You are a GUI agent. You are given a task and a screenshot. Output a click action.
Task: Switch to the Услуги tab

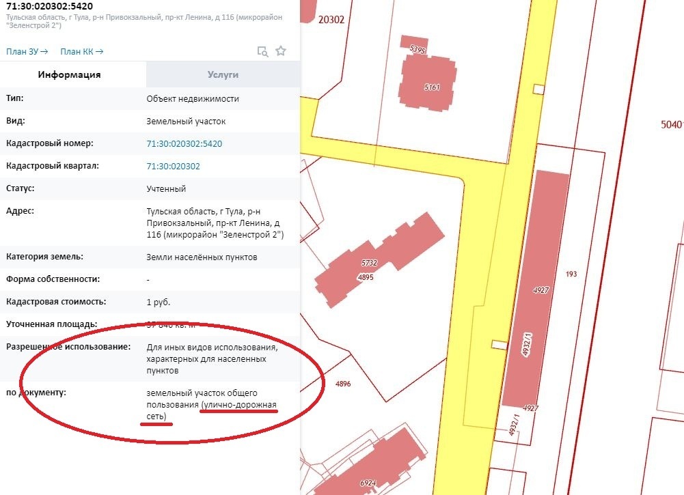tap(223, 74)
